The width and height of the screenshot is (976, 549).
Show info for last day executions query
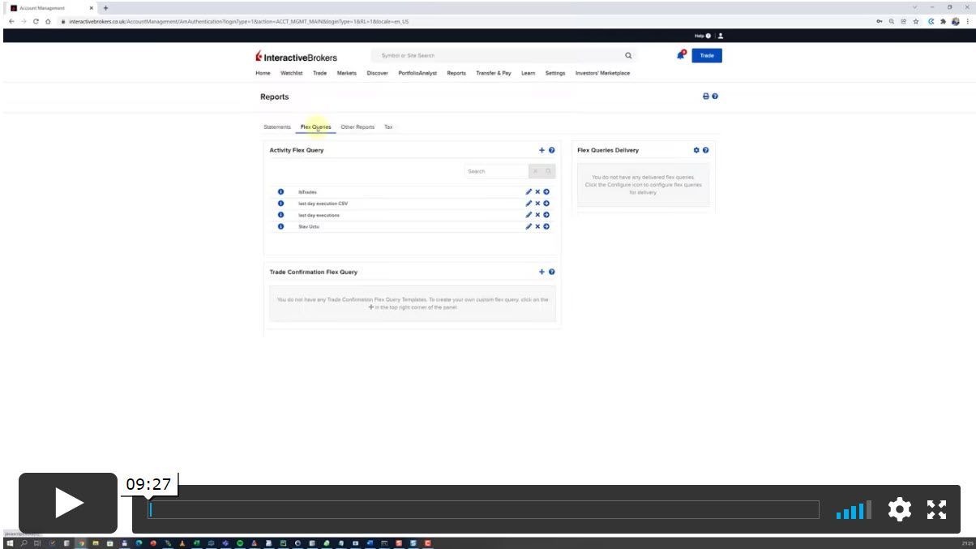click(x=280, y=215)
